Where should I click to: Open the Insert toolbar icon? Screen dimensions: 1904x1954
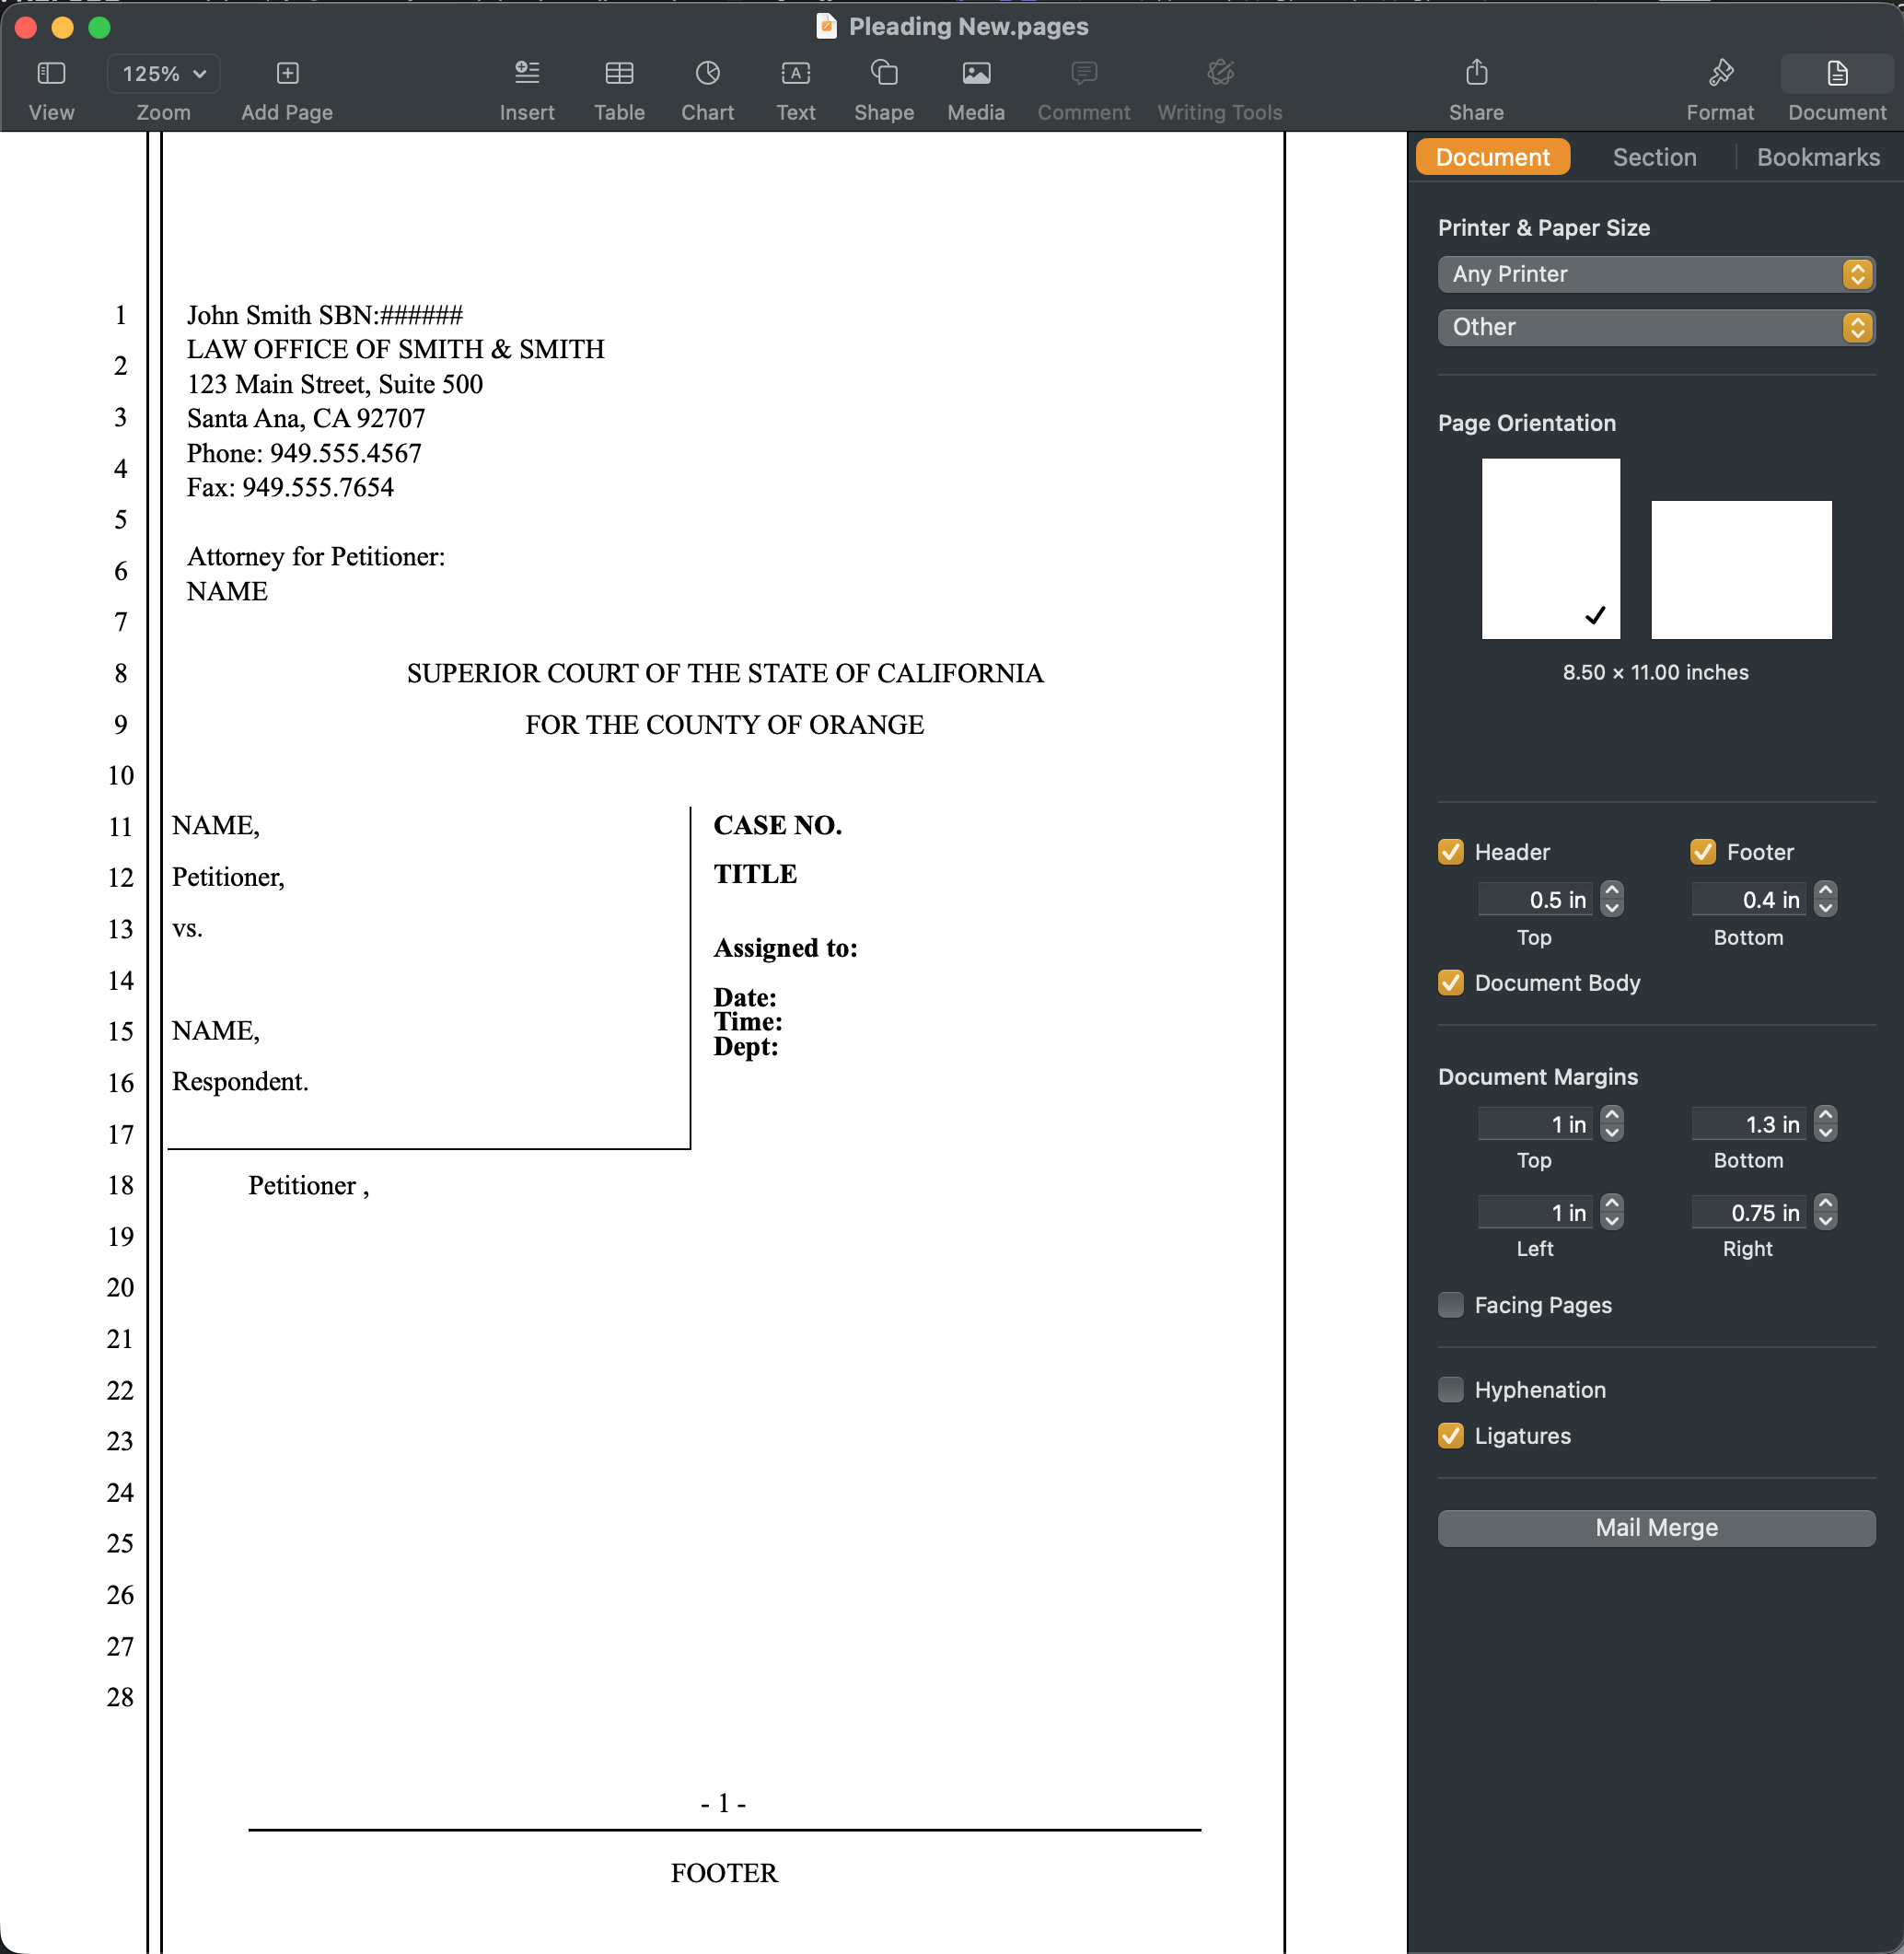527,73
